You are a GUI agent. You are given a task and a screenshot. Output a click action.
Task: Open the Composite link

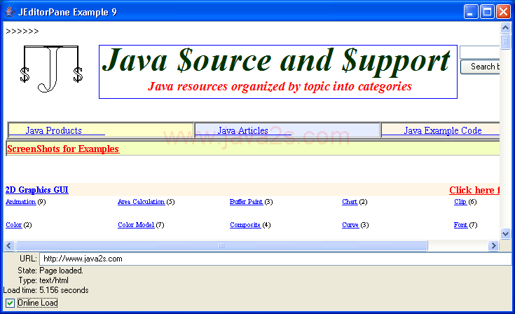coord(245,225)
